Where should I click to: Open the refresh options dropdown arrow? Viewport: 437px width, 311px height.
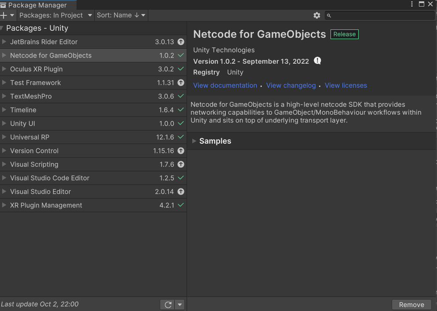(x=180, y=304)
